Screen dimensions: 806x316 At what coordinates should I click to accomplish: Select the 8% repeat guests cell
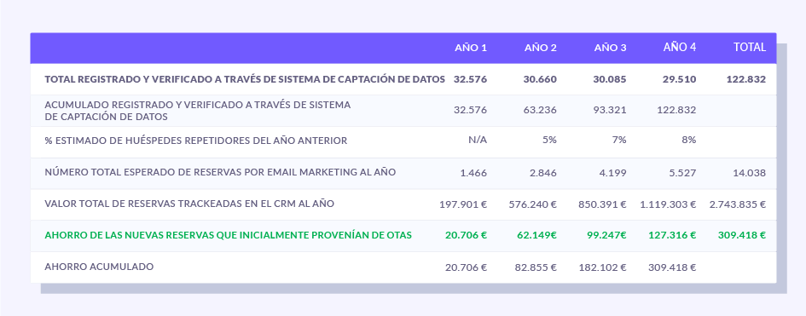(x=689, y=140)
